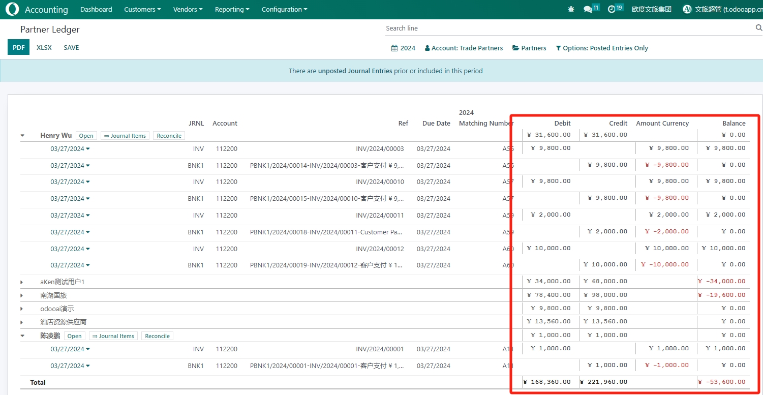Open the activities clock icon

click(x=612, y=9)
